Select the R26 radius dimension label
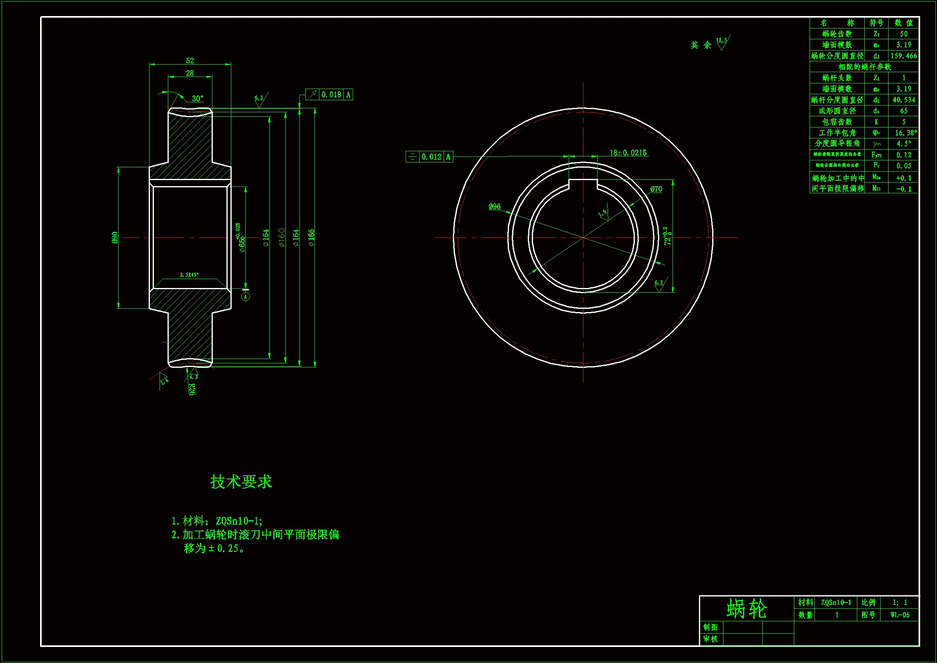Viewport: 937px width, 663px height. [192, 389]
